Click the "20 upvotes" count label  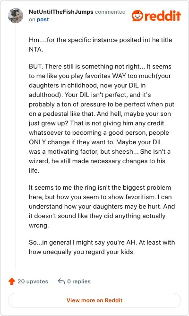[x=33, y=281]
